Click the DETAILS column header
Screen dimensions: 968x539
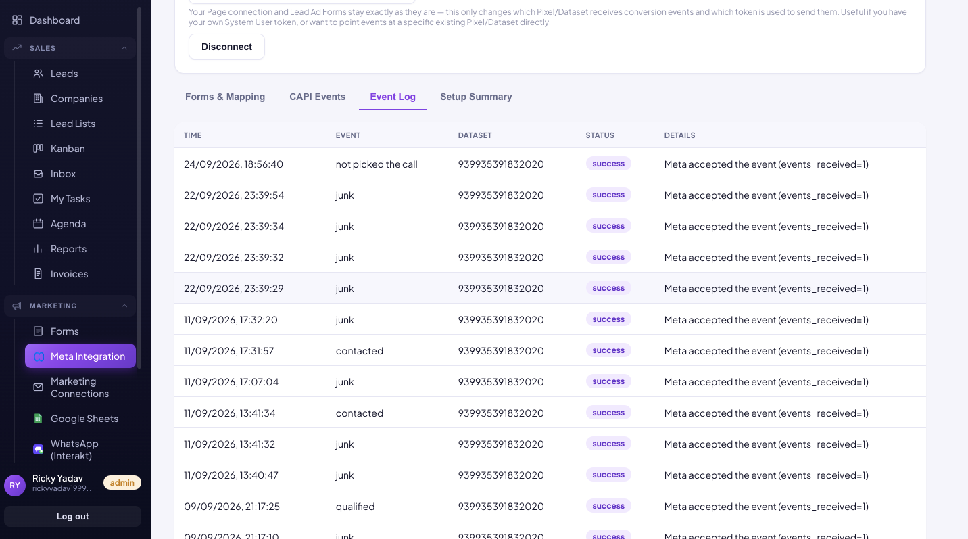(680, 135)
